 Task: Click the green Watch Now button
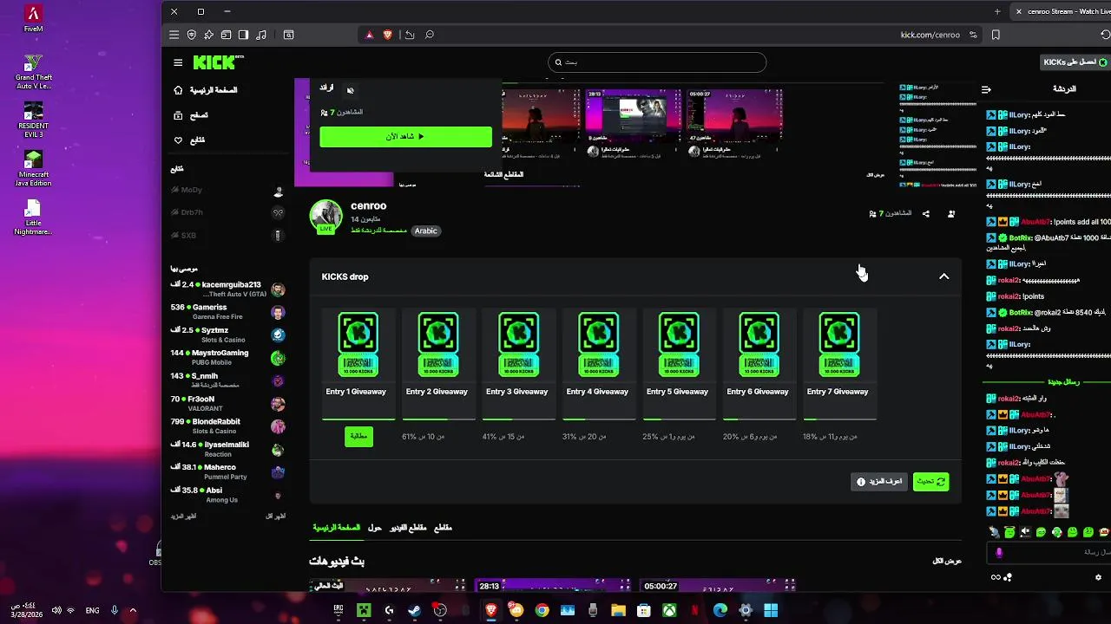pyautogui.click(x=405, y=137)
